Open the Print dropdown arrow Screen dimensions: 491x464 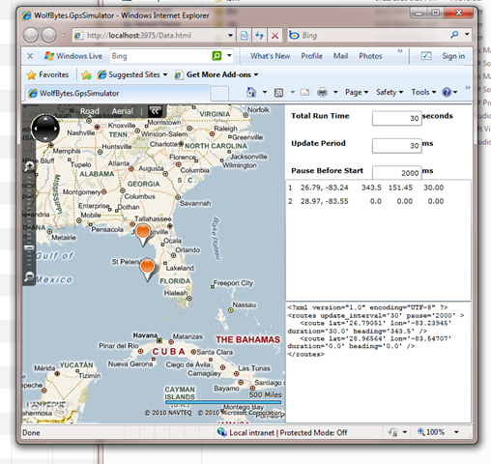click(335, 92)
